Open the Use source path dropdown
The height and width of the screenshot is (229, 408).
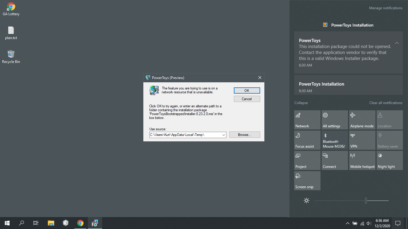(224, 135)
